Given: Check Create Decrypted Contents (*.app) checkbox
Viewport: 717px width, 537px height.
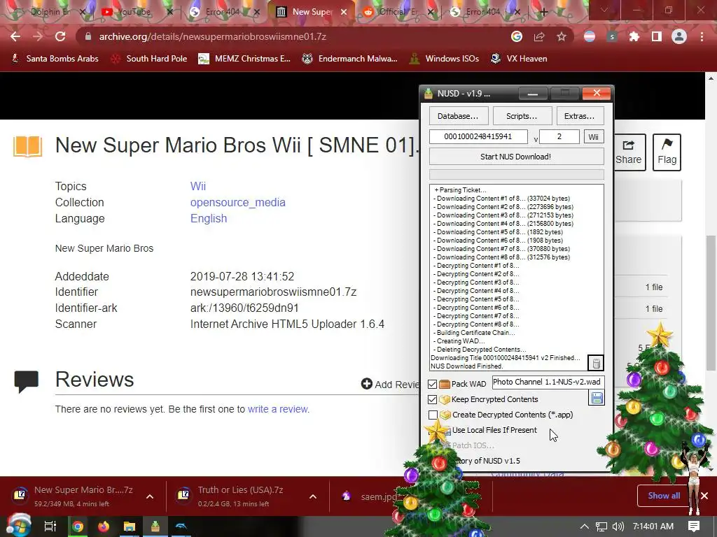Looking at the screenshot, I should 433,415.
